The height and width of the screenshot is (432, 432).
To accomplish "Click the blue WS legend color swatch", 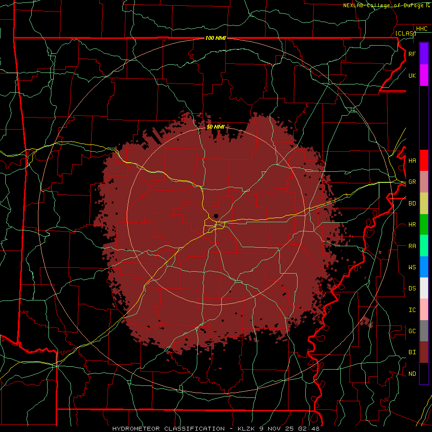I will click(424, 267).
